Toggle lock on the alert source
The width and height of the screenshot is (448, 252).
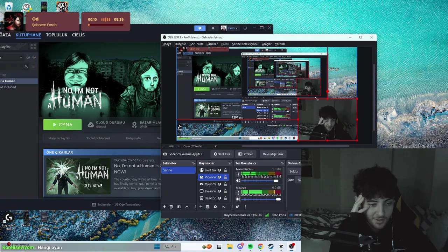click(225, 170)
